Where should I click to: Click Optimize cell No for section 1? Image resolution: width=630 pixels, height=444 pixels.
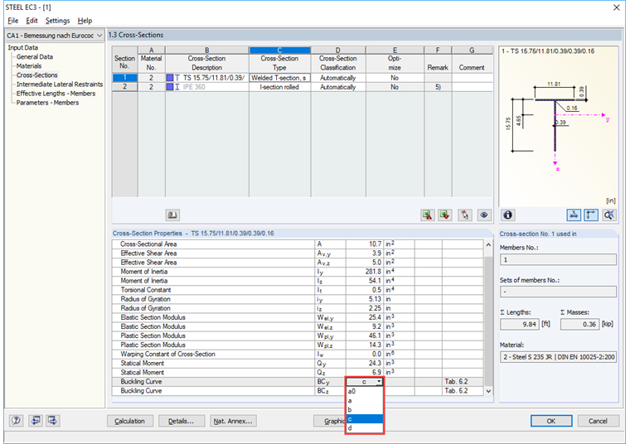[x=395, y=78]
